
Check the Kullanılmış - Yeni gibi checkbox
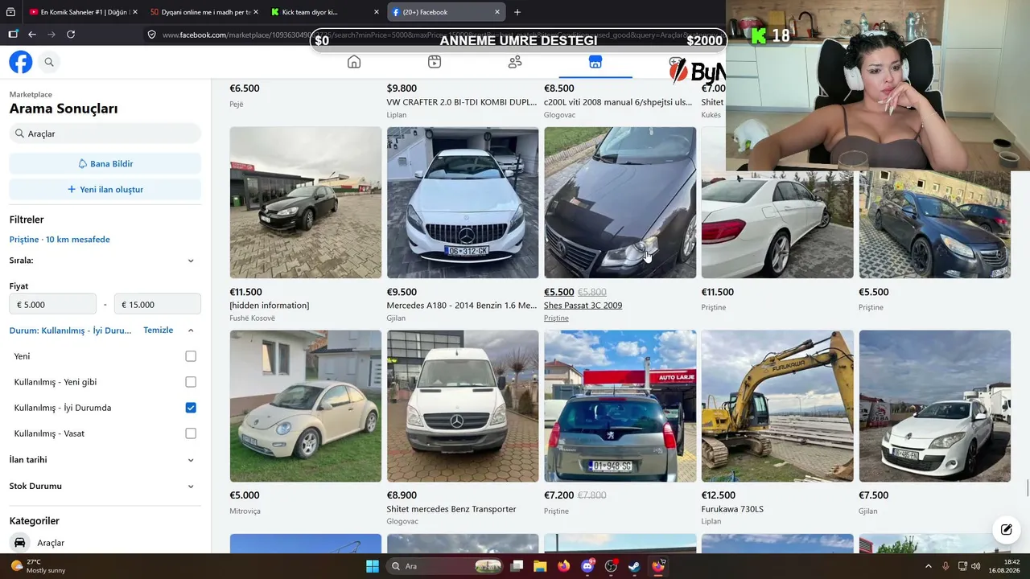(x=191, y=382)
